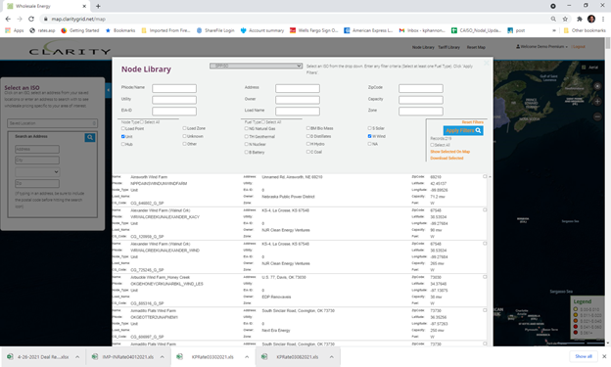Toggle the Aerial map layer

(x=590, y=68)
